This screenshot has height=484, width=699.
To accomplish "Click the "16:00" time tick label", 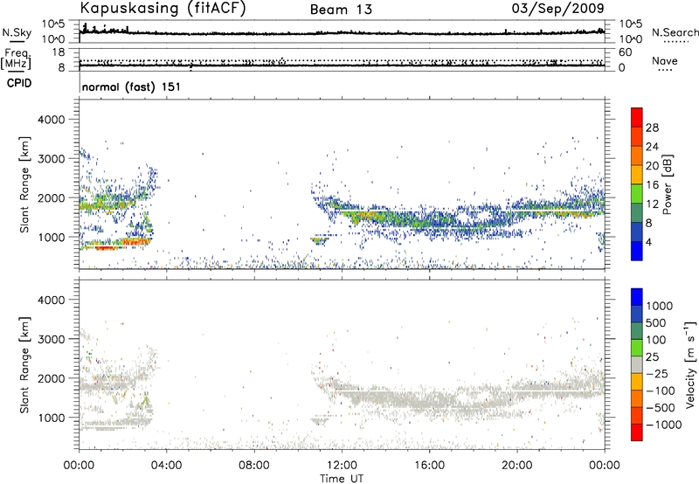I will point(429,466).
